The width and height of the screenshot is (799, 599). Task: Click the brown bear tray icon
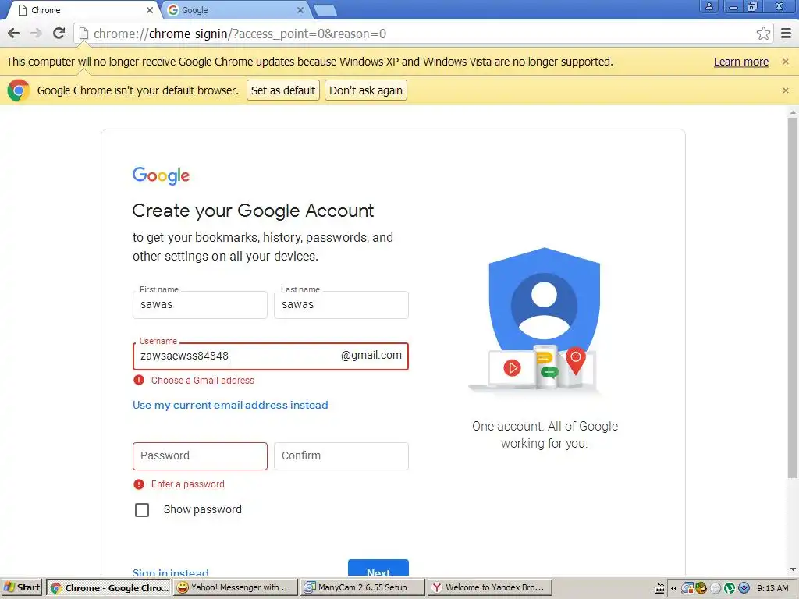pyautogui.click(x=701, y=588)
